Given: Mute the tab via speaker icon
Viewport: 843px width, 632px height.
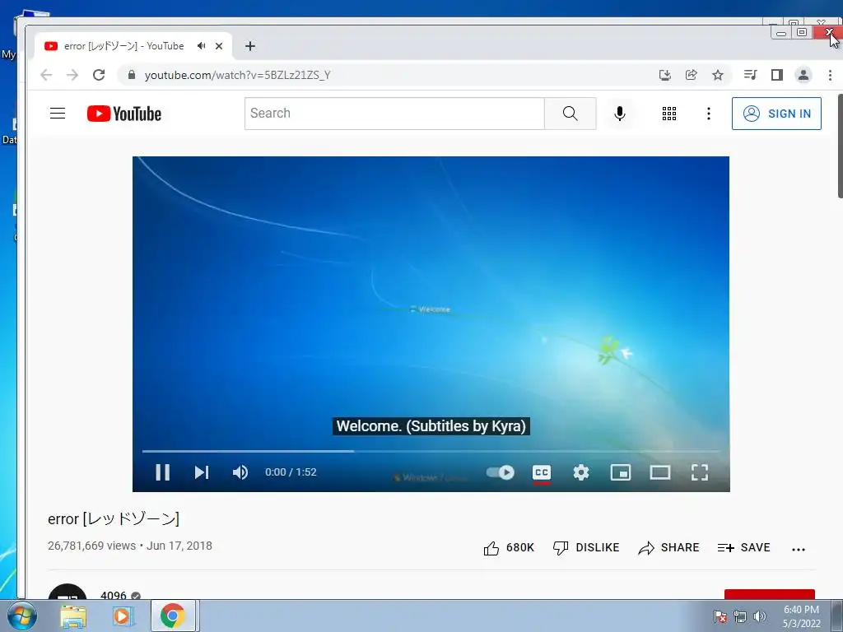Looking at the screenshot, I should pyautogui.click(x=201, y=46).
